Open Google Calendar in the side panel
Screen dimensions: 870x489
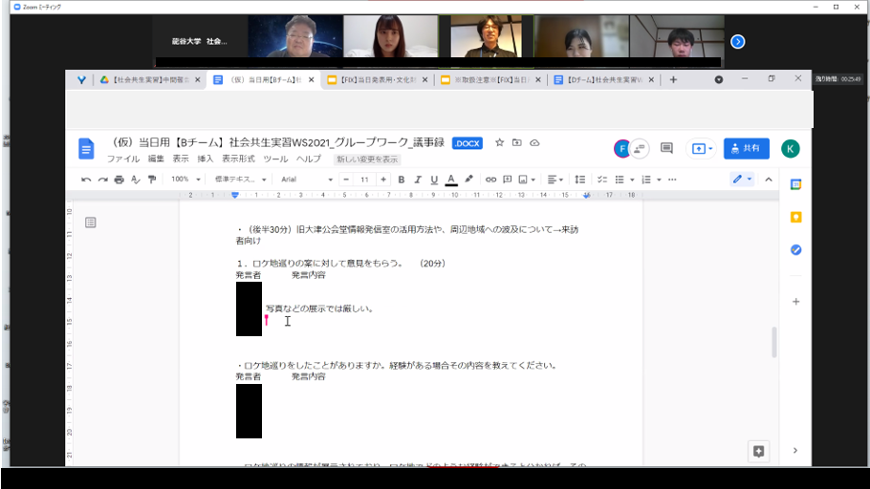(795, 184)
